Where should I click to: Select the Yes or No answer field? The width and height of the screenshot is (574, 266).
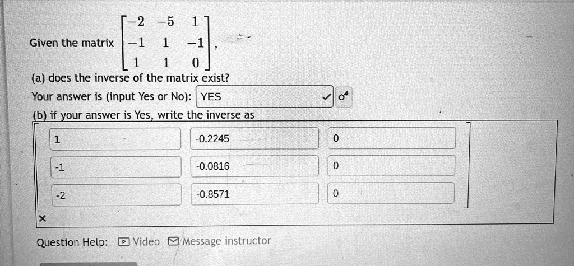point(265,96)
